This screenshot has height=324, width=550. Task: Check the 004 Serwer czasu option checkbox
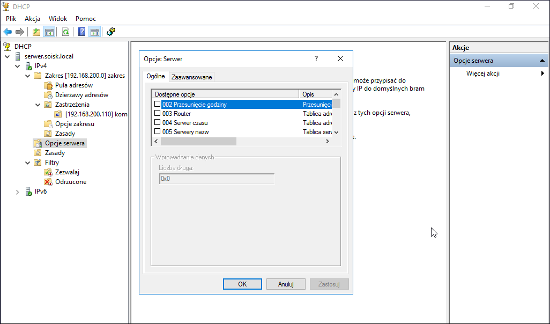pyautogui.click(x=157, y=122)
